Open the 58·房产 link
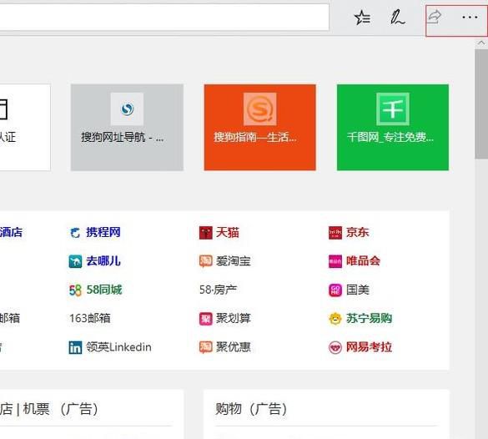 point(218,290)
